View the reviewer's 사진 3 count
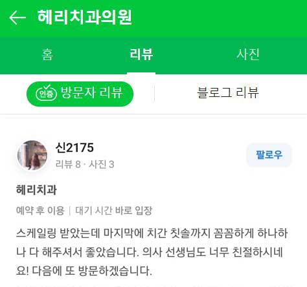Screen dimensions: 307x287 (x=102, y=165)
